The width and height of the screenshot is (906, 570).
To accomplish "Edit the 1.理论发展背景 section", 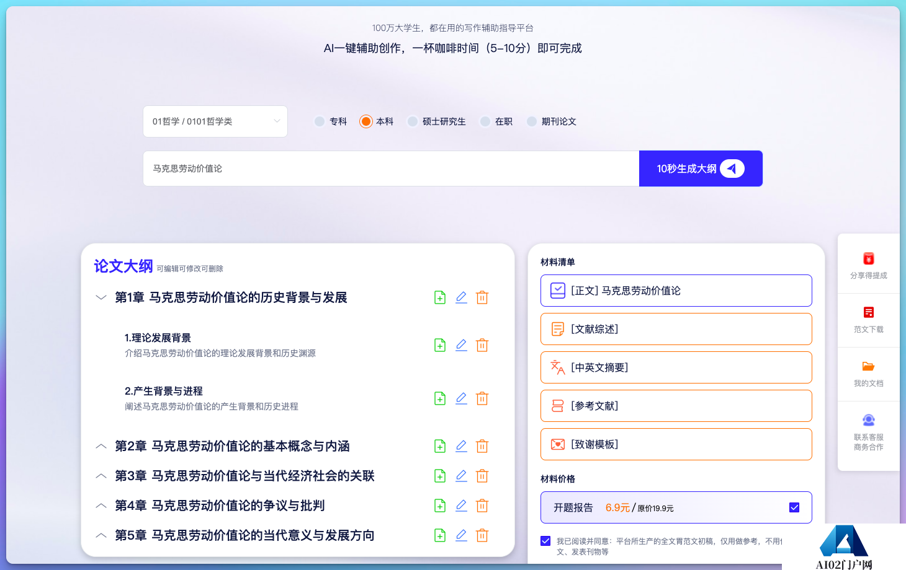I will click(461, 345).
